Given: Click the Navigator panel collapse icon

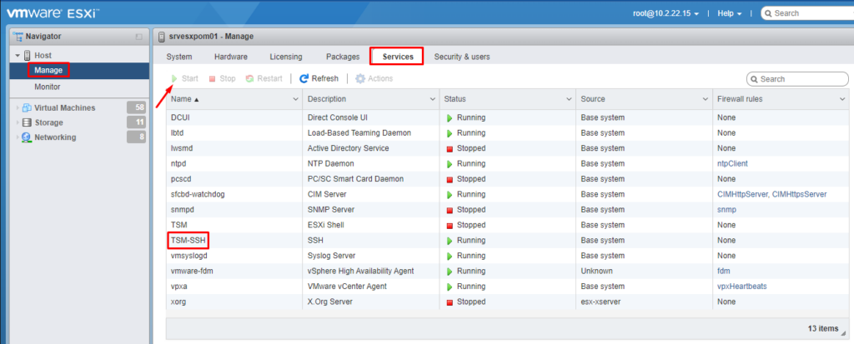Looking at the screenshot, I should (139, 37).
